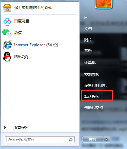
Task: Click the orange flower user picture
Action: 104,4
